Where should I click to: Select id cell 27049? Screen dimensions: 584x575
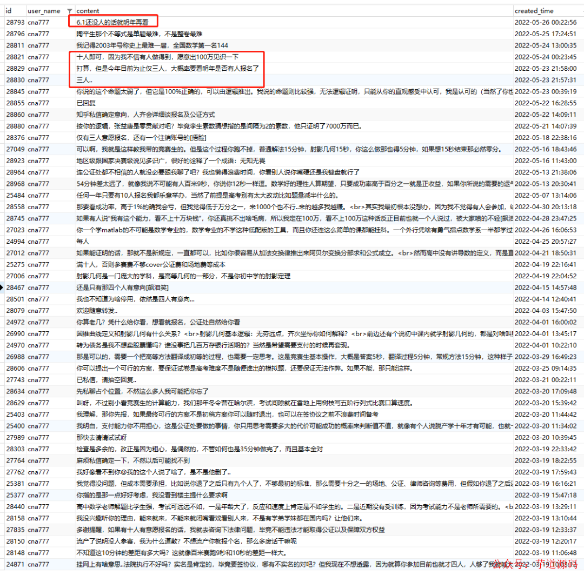(x=15, y=149)
